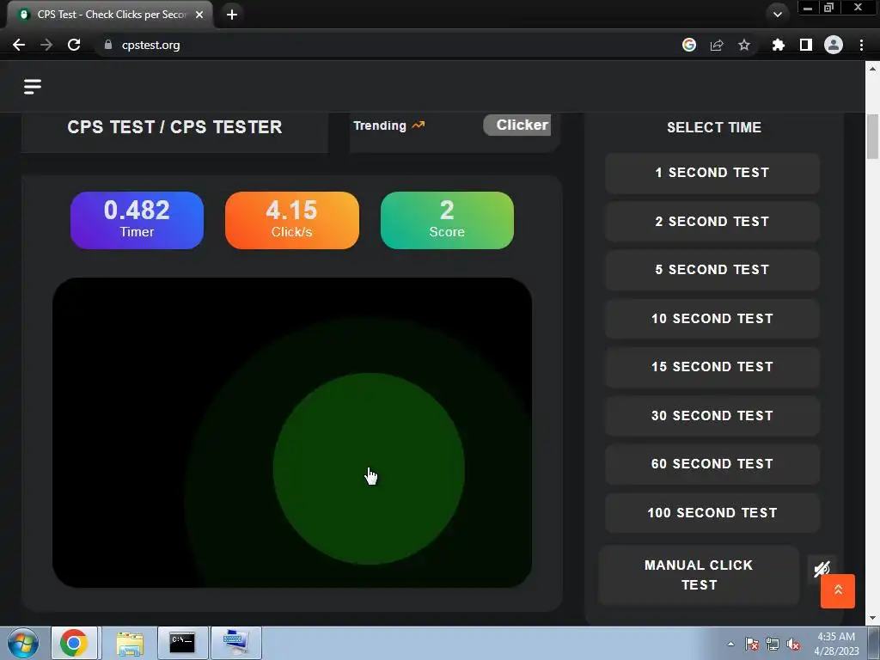Click the SELECT TIME heading
This screenshot has width=880, height=660.
[714, 127]
